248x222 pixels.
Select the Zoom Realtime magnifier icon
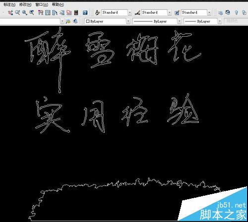point(17,12)
